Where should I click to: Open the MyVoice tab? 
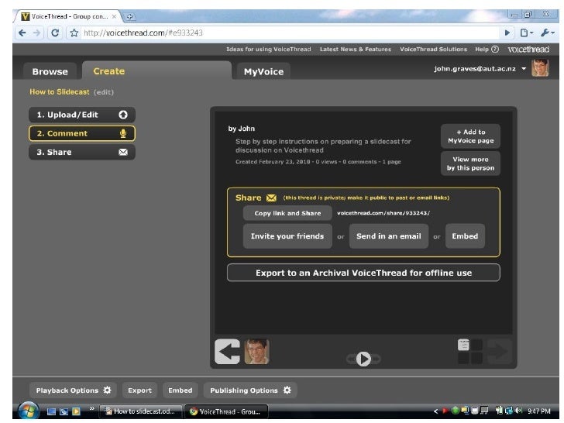[263, 71]
